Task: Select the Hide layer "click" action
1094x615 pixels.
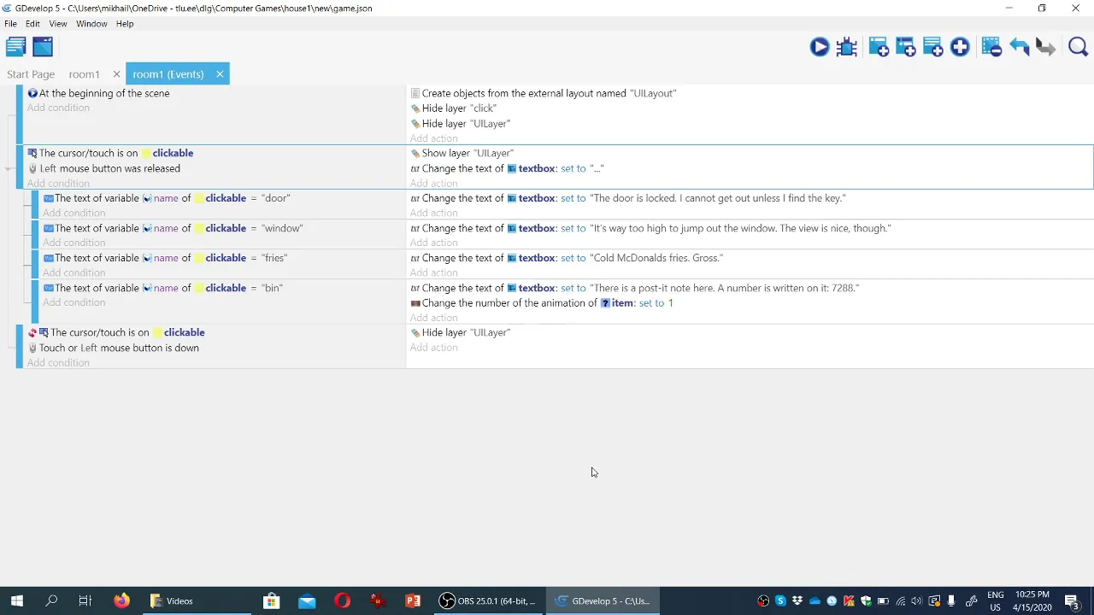Action: click(454, 108)
